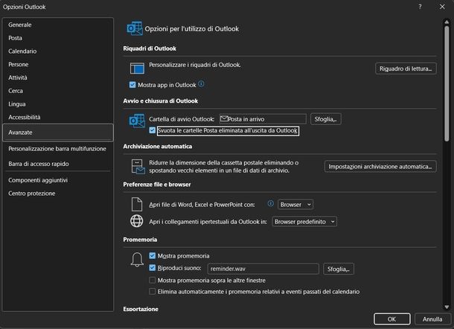Screen dimensions: 454x329
Task: Click the Riquadri di Outlook heading
Action: click(x=150, y=48)
